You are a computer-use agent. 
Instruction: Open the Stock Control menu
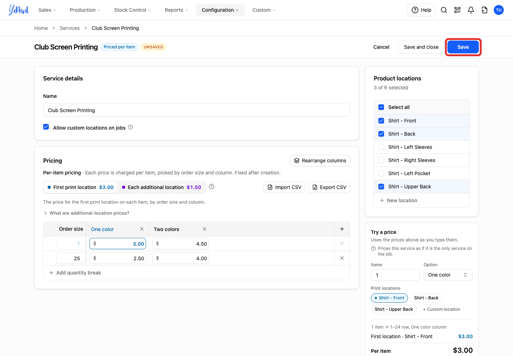coord(133,10)
